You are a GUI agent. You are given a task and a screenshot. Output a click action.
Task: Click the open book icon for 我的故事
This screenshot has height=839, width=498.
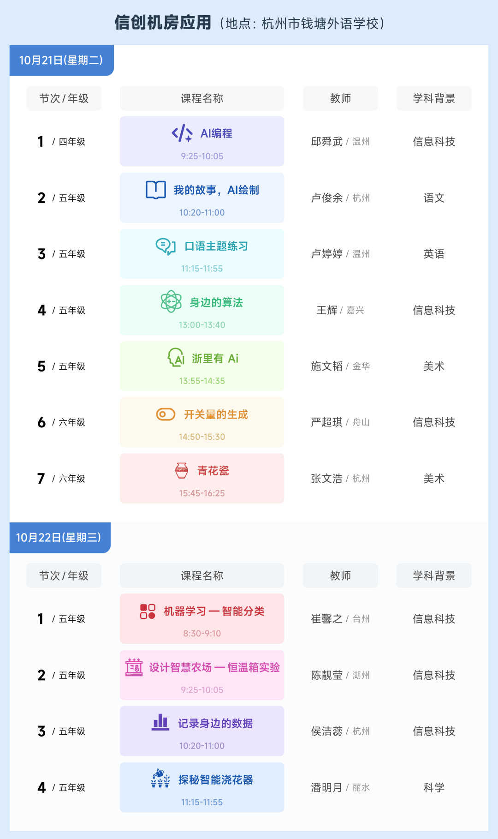156,190
